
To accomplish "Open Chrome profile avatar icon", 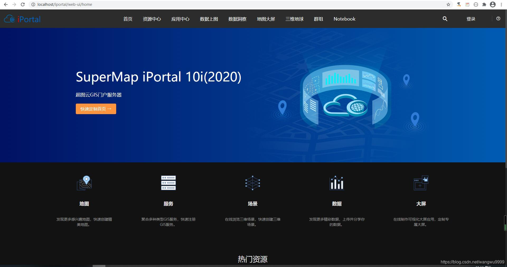I will click(x=493, y=4).
